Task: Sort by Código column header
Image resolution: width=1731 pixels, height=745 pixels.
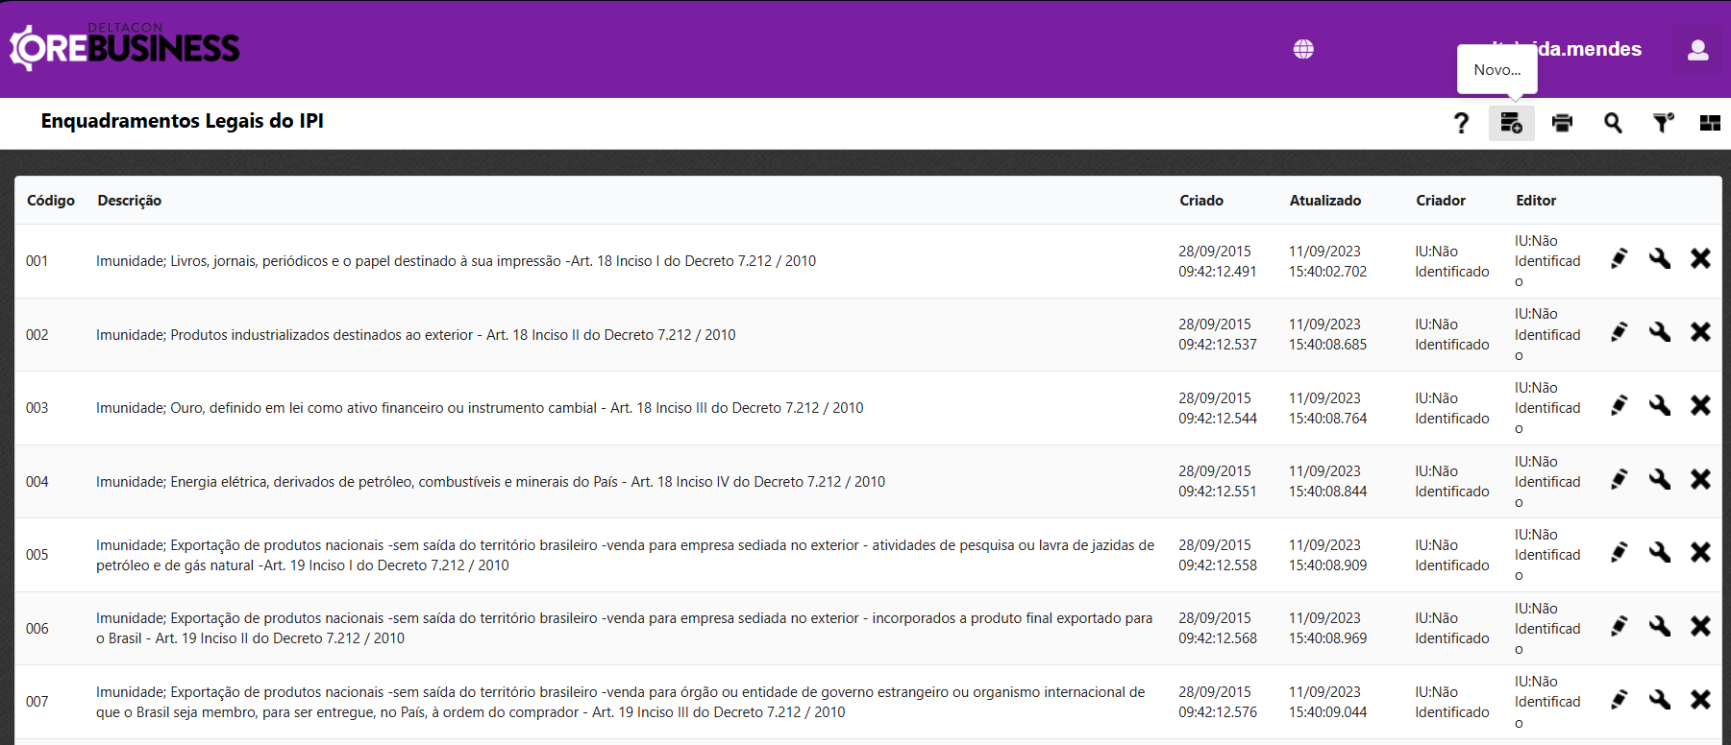Action: pos(51,201)
